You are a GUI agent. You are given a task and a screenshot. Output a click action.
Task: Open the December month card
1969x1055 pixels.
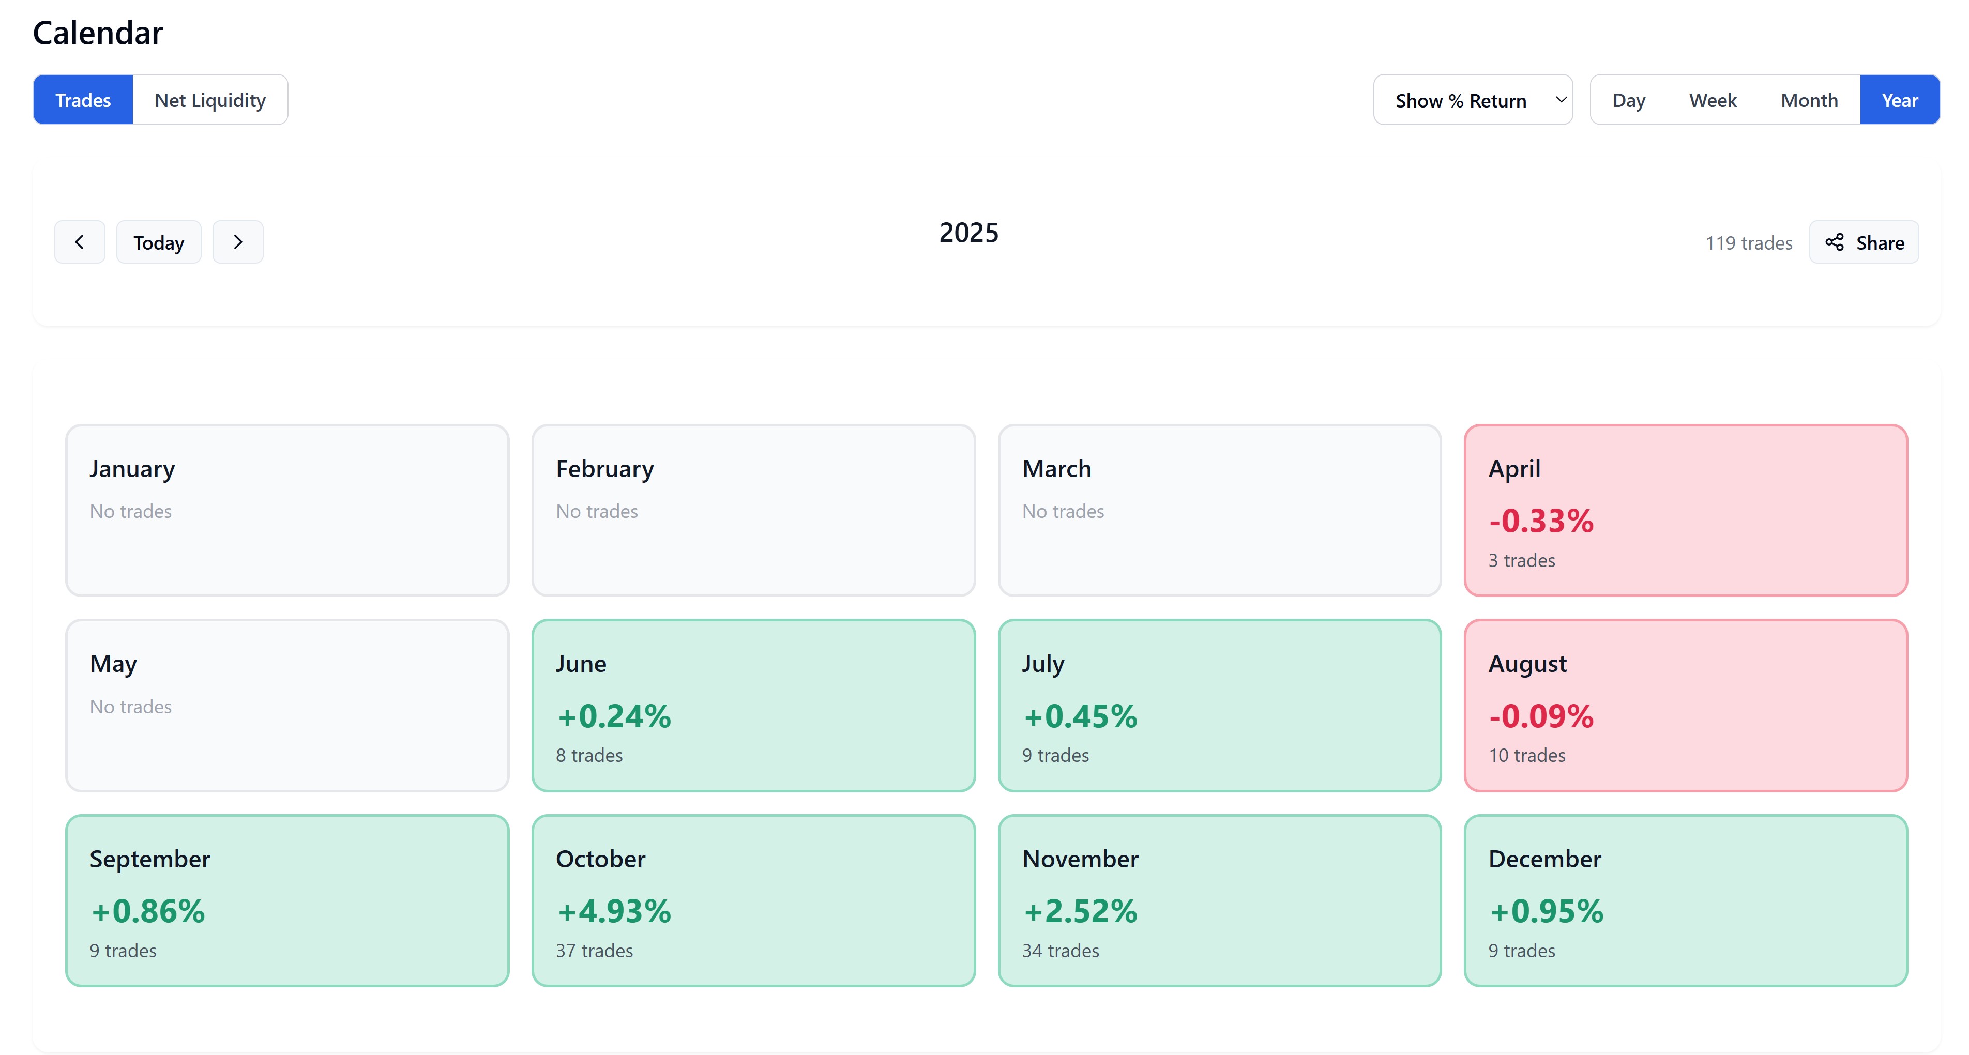click(x=1686, y=900)
